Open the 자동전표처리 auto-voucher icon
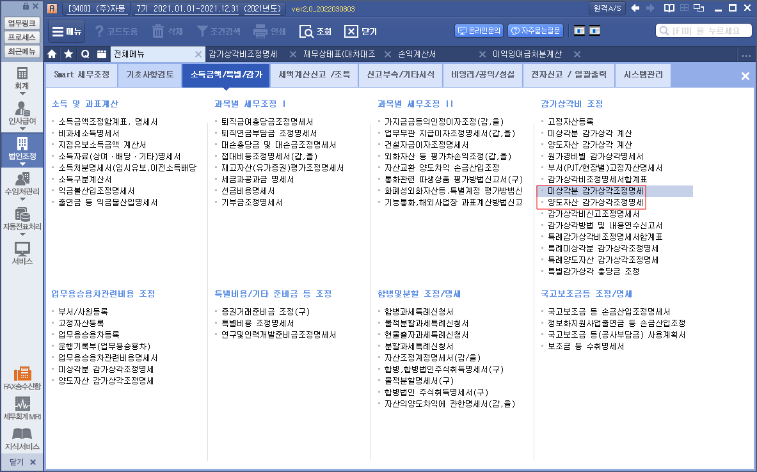This screenshot has width=757, height=472. pos(22,217)
